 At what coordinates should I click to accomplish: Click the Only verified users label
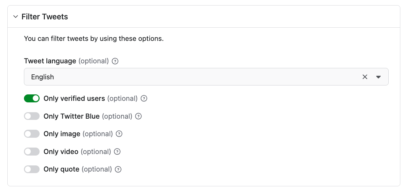(x=74, y=98)
